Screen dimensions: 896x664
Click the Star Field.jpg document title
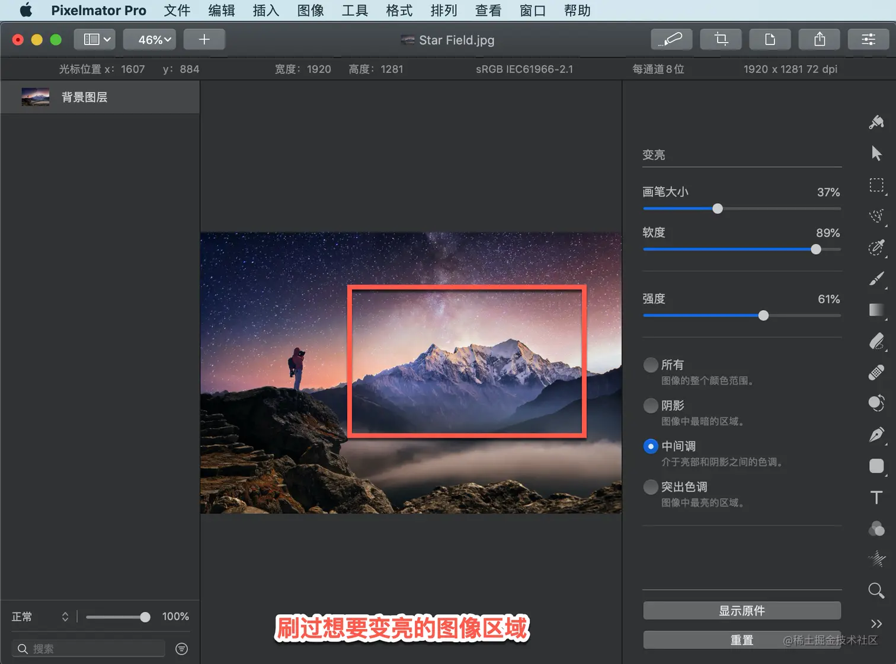pyautogui.click(x=456, y=40)
